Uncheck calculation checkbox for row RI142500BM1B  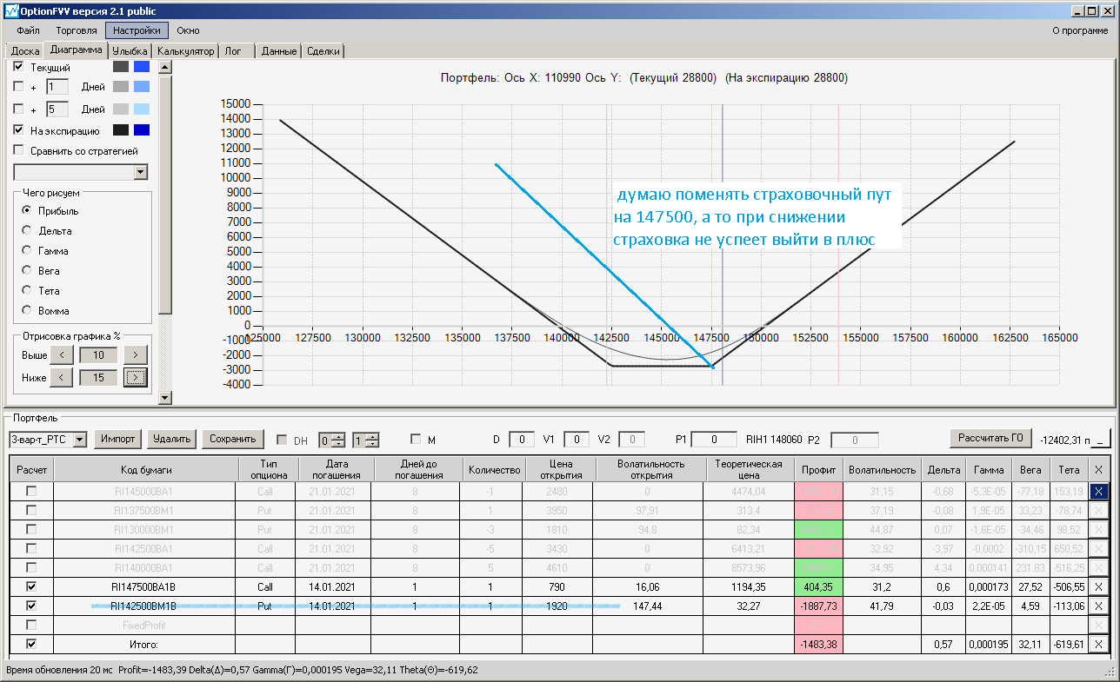click(31, 606)
